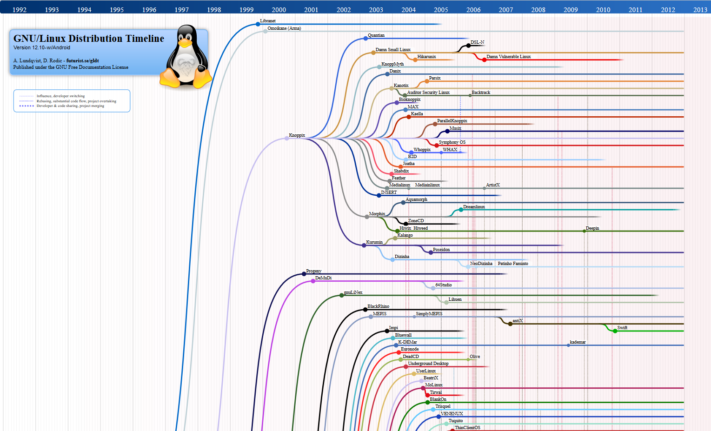Image resolution: width=711 pixels, height=431 pixels.
Task: Click the Backtrack node on the Auditor line
Action: tap(469, 95)
